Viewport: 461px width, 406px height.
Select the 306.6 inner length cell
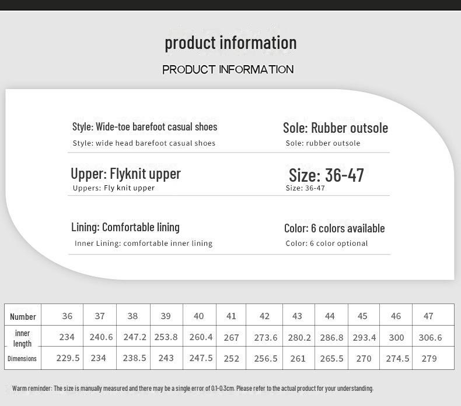click(x=430, y=337)
